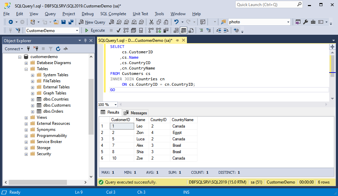Viewport: 338px width, 196px height.
Task: Click the Undo arrow icon
Action: click(176, 22)
